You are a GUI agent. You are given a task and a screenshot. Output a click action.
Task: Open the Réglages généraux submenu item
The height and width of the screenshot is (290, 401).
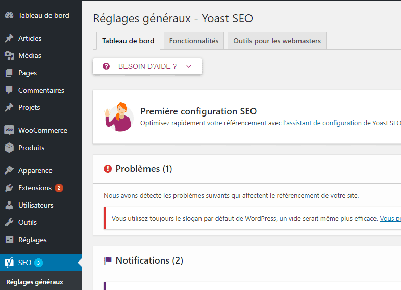click(35, 282)
